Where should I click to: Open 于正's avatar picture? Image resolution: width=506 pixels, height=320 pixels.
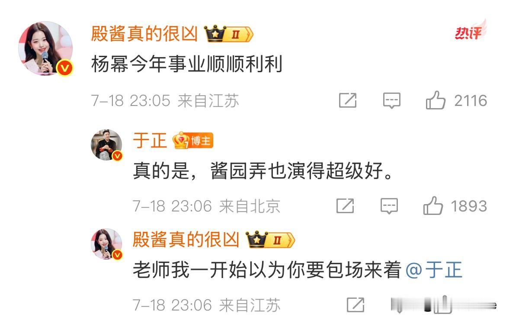tap(106, 145)
